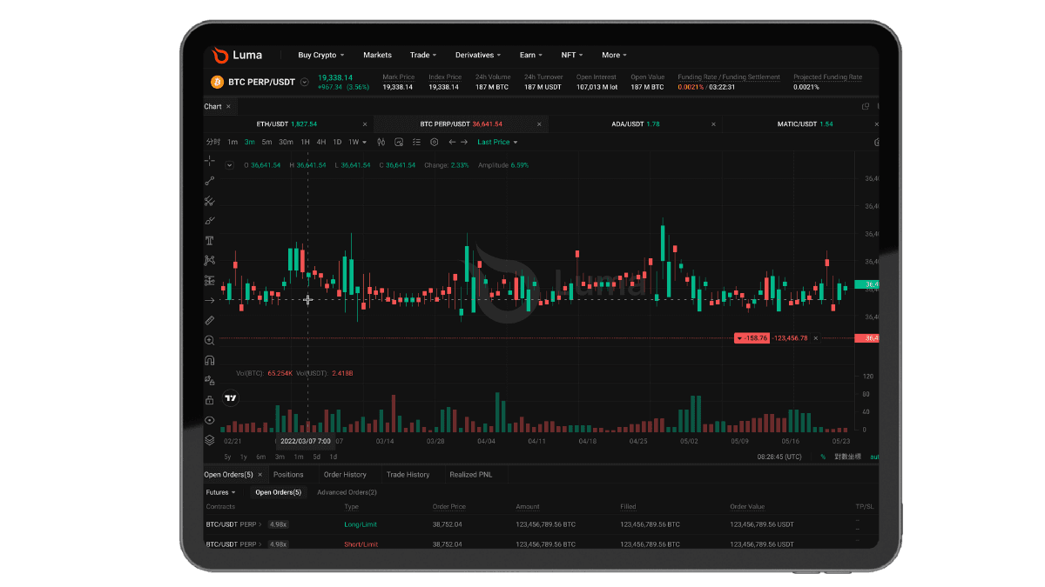Select the pattern drawing tool in sidebar
The image size is (1045, 587).
(209, 261)
